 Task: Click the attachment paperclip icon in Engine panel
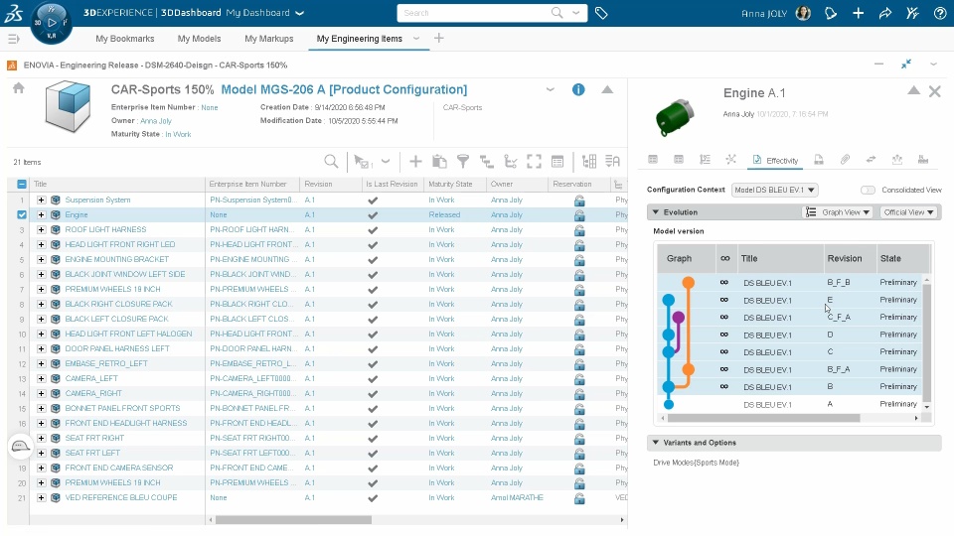tap(845, 159)
